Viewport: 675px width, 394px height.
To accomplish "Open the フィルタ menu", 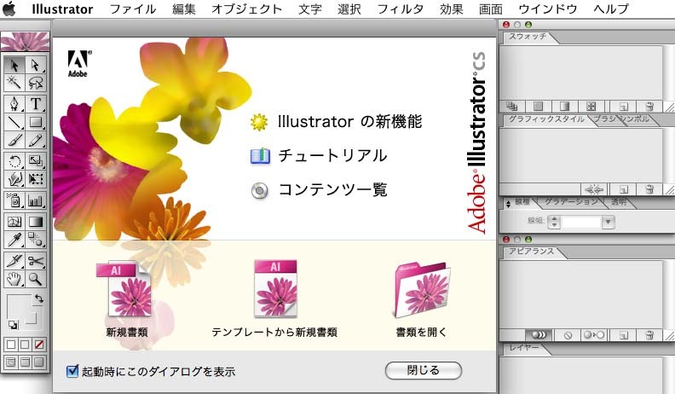I will coord(400,9).
